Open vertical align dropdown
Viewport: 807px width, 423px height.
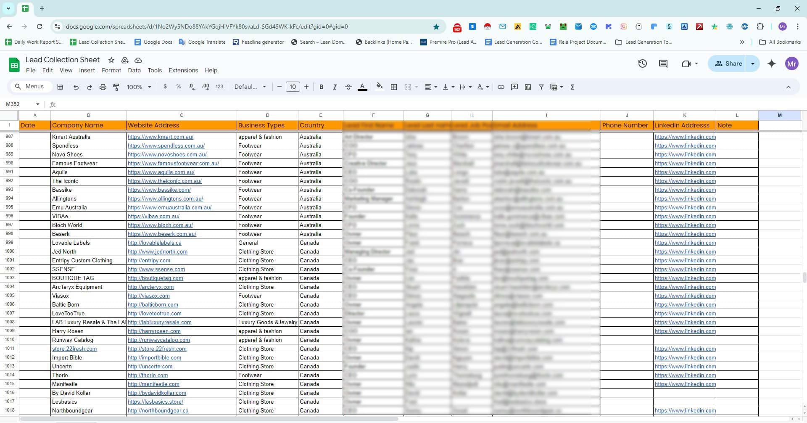point(448,87)
